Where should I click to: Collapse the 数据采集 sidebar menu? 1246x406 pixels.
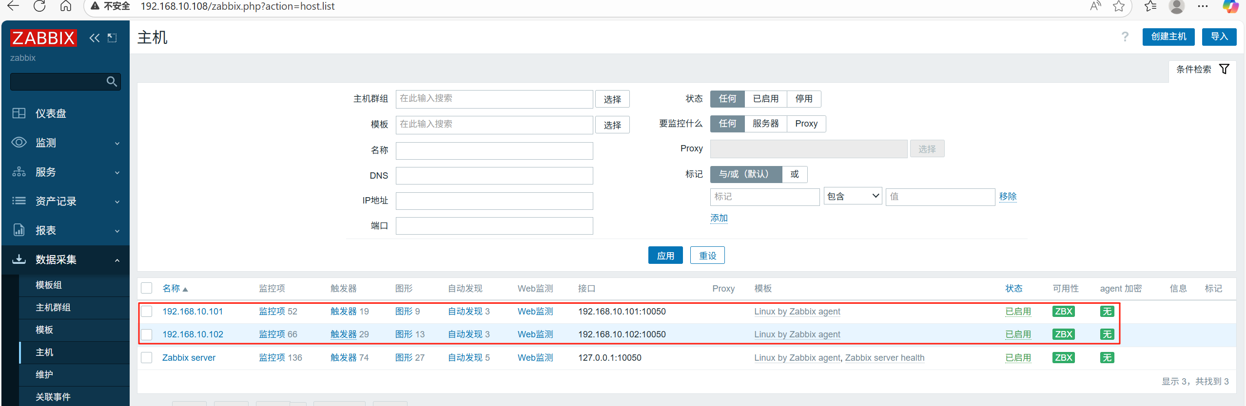[x=66, y=259]
